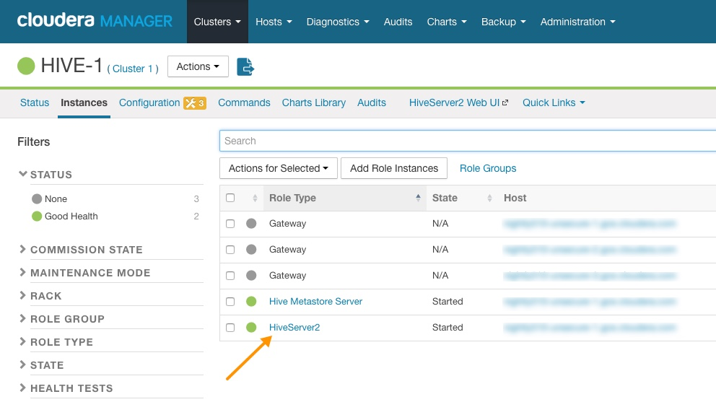The height and width of the screenshot is (402, 716).
Task: Click the Host column header
Action: 515,198
